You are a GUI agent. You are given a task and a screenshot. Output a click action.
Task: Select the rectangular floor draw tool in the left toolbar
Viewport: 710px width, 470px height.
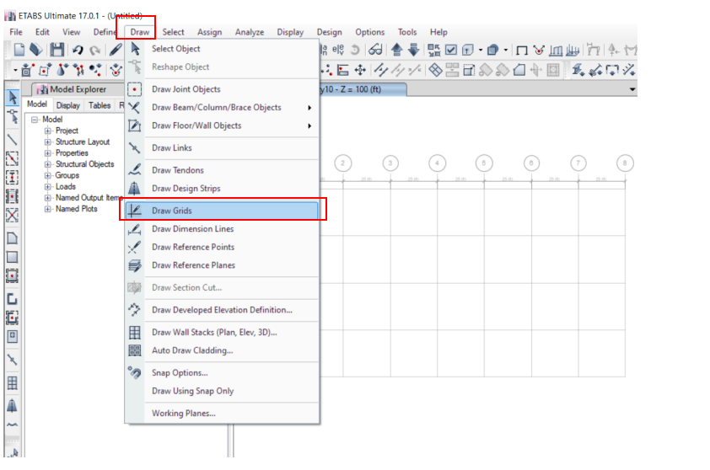pos(12,257)
